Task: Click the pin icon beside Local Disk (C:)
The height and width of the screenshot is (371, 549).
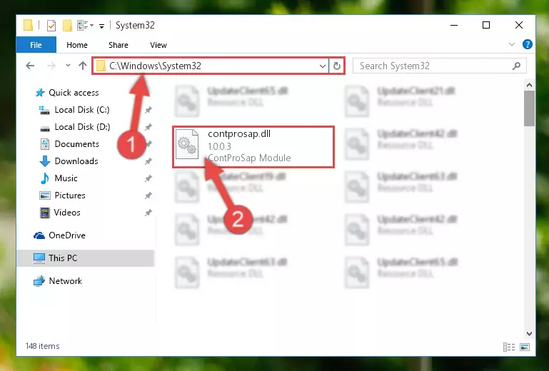Action: pos(148,110)
